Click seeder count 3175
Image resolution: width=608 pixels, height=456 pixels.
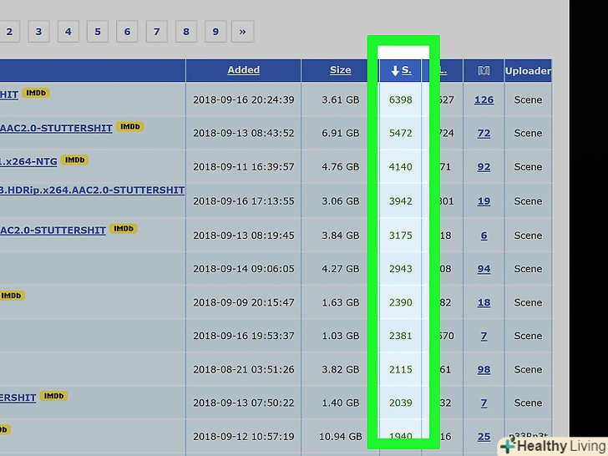tap(401, 236)
